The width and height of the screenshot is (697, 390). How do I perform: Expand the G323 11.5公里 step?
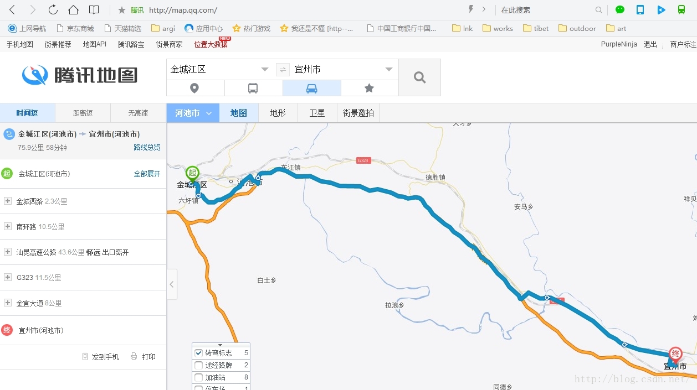[x=8, y=278]
